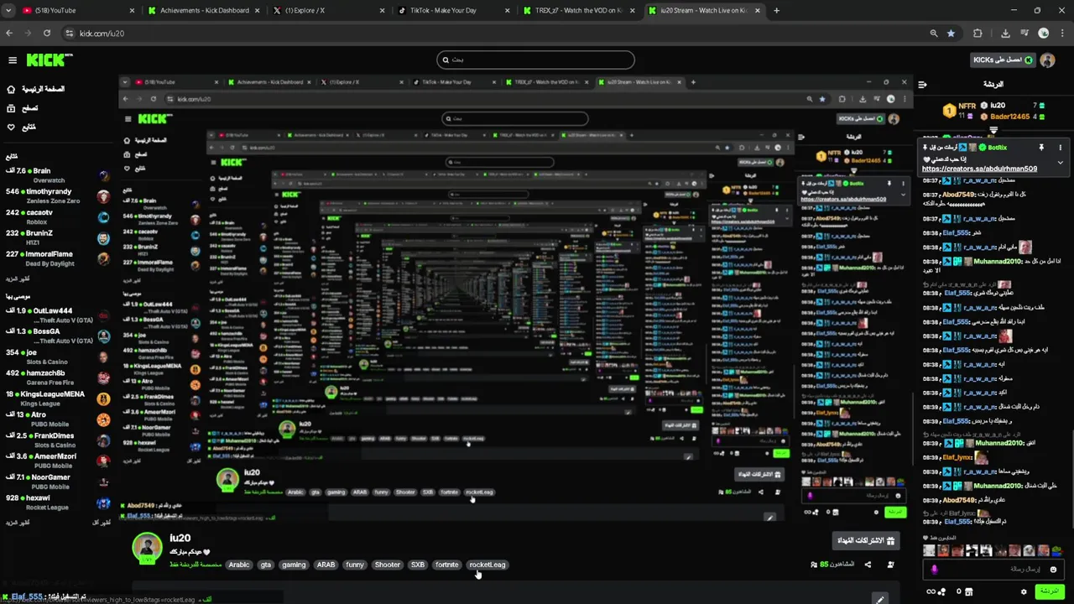The width and height of the screenshot is (1074, 604).
Task: Collapse the chat panel with the arrow icon
Action: [x=922, y=85]
